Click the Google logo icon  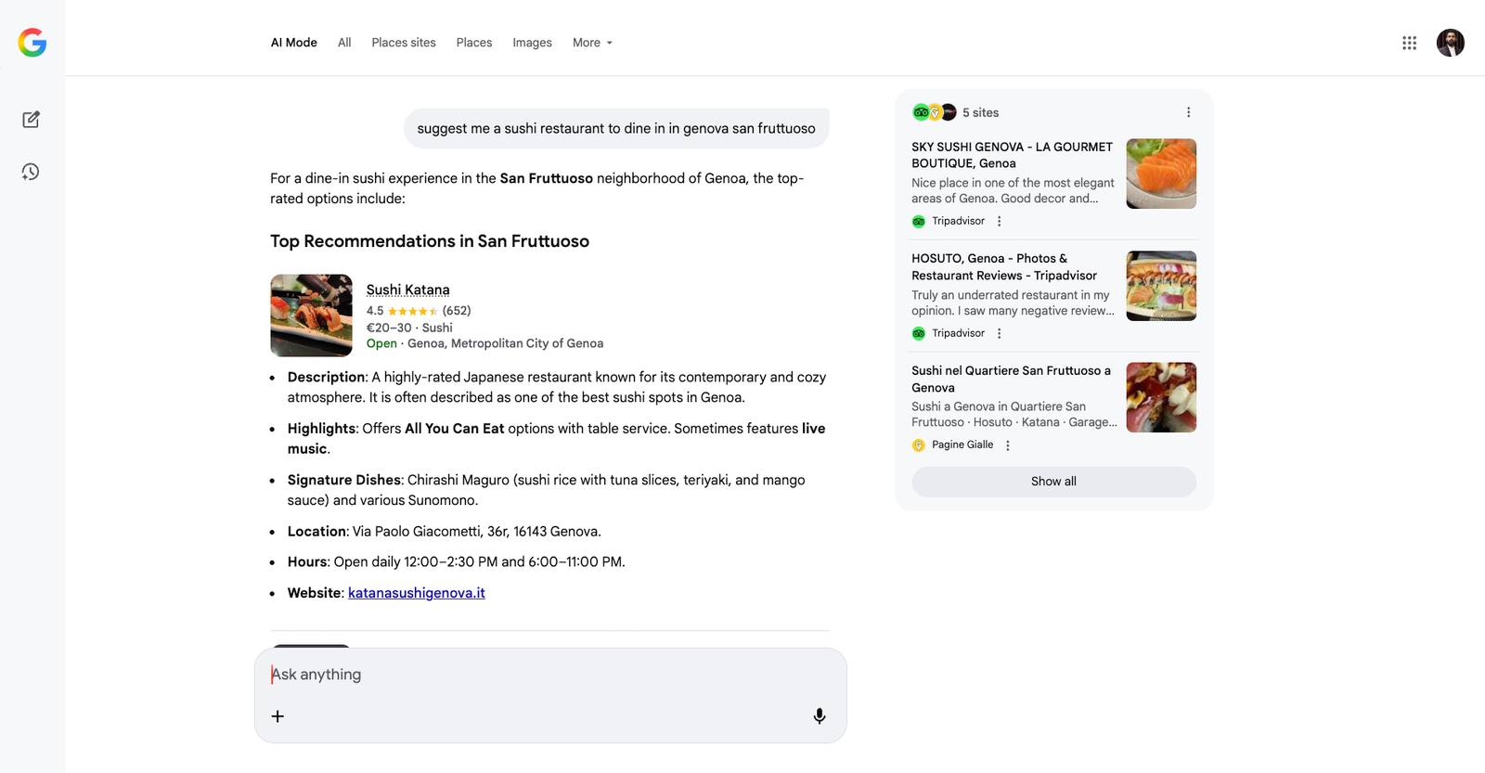click(x=32, y=43)
